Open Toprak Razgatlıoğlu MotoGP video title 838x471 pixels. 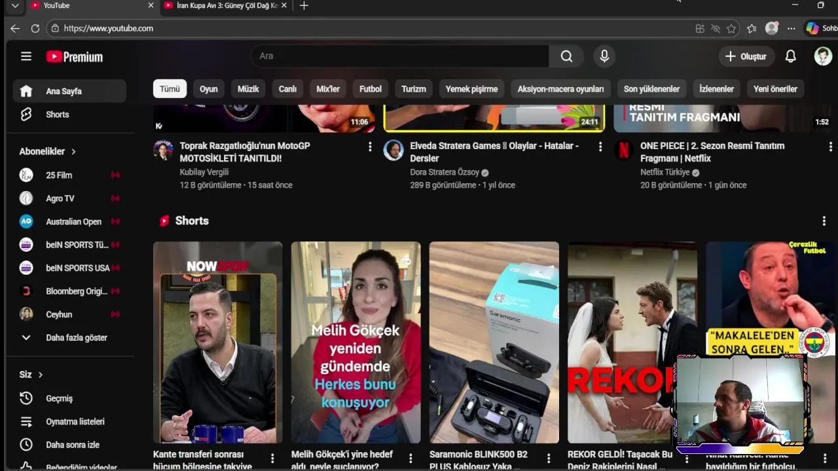pos(245,152)
